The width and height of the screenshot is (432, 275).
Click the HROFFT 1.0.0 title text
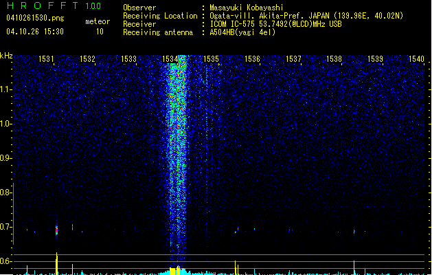click(54, 5)
